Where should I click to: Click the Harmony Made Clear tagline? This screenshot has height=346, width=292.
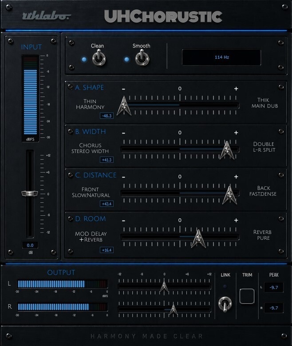pyautogui.click(x=146, y=336)
